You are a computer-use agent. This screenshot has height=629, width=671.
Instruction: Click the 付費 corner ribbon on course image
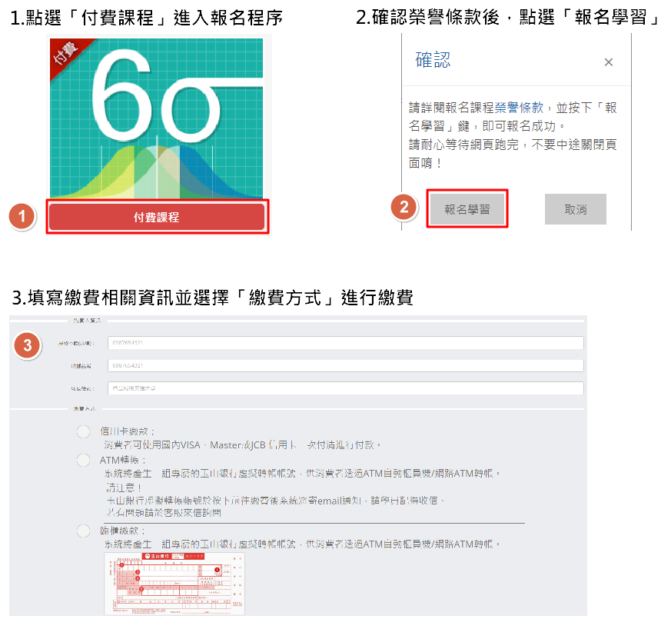pos(68,55)
